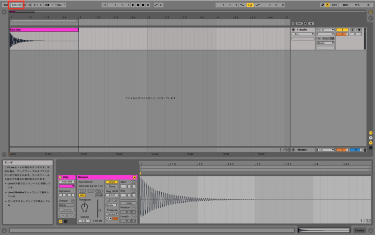Viewport: 375px width, 235px height.
Task: Solo the 1 Audio track
Action: [x=352, y=30]
